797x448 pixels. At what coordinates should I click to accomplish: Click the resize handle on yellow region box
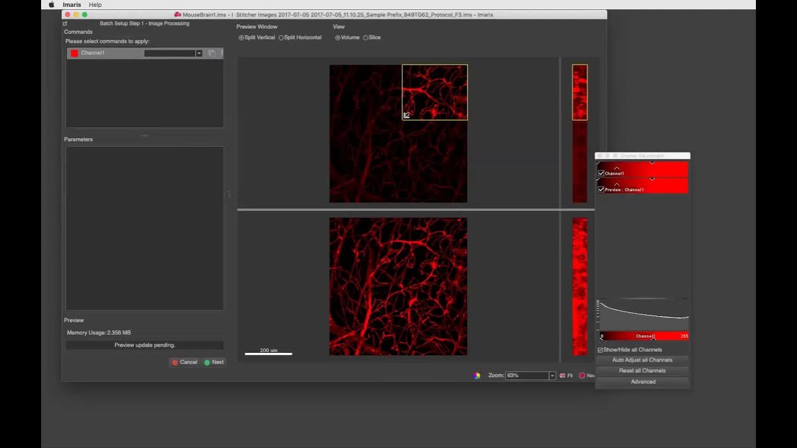point(406,115)
